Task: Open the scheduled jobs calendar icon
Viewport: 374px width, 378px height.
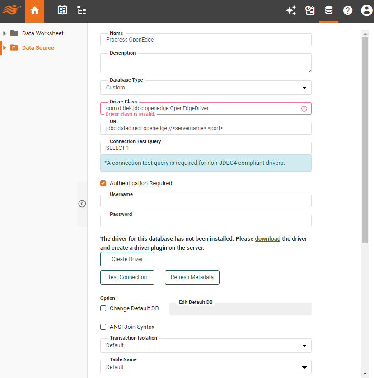Action: tap(310, 10)
